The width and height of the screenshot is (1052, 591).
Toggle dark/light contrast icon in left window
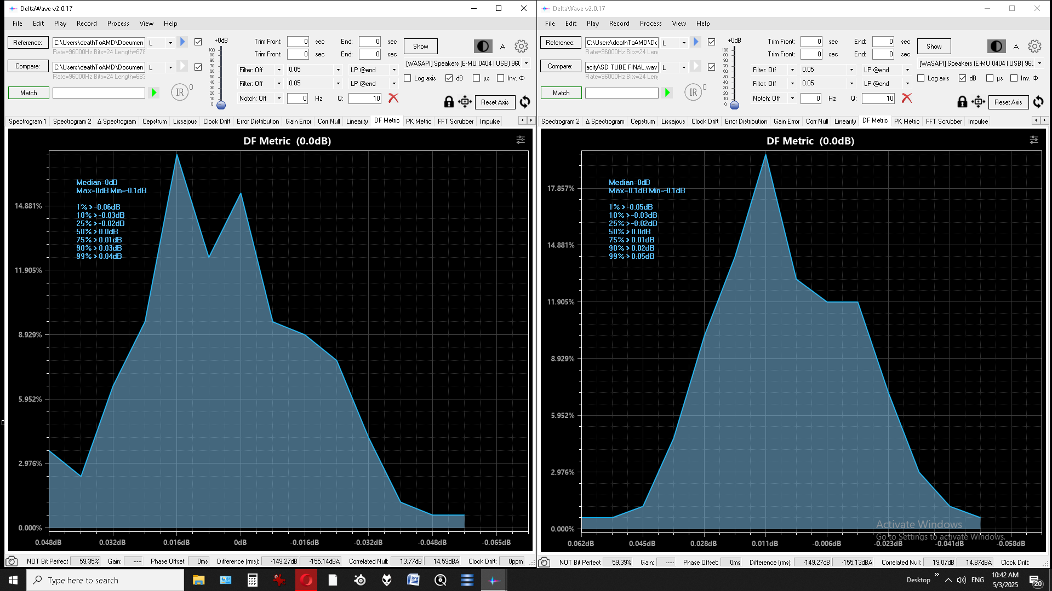pyautogui.click(x=483, y=47)
